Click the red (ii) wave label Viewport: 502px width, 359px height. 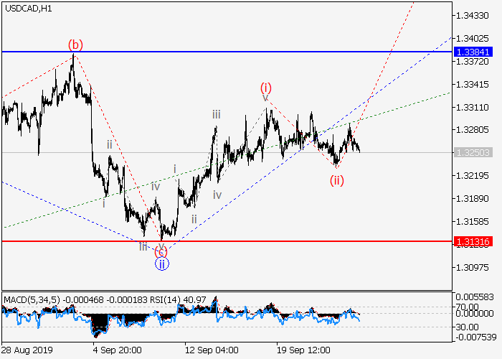pyautogui.click(x=336, y=179)
